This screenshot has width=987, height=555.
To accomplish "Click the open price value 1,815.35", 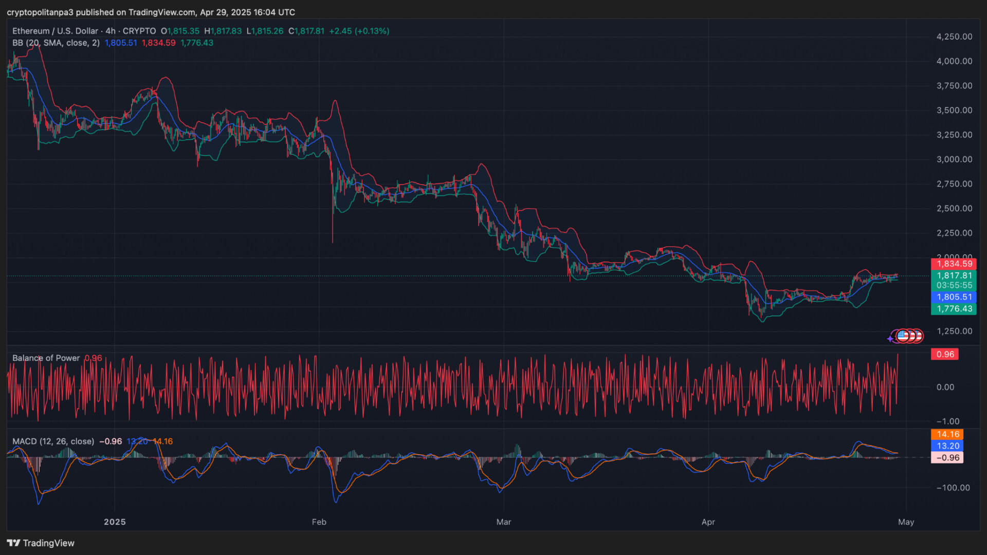I will click(x=183, y=31).
